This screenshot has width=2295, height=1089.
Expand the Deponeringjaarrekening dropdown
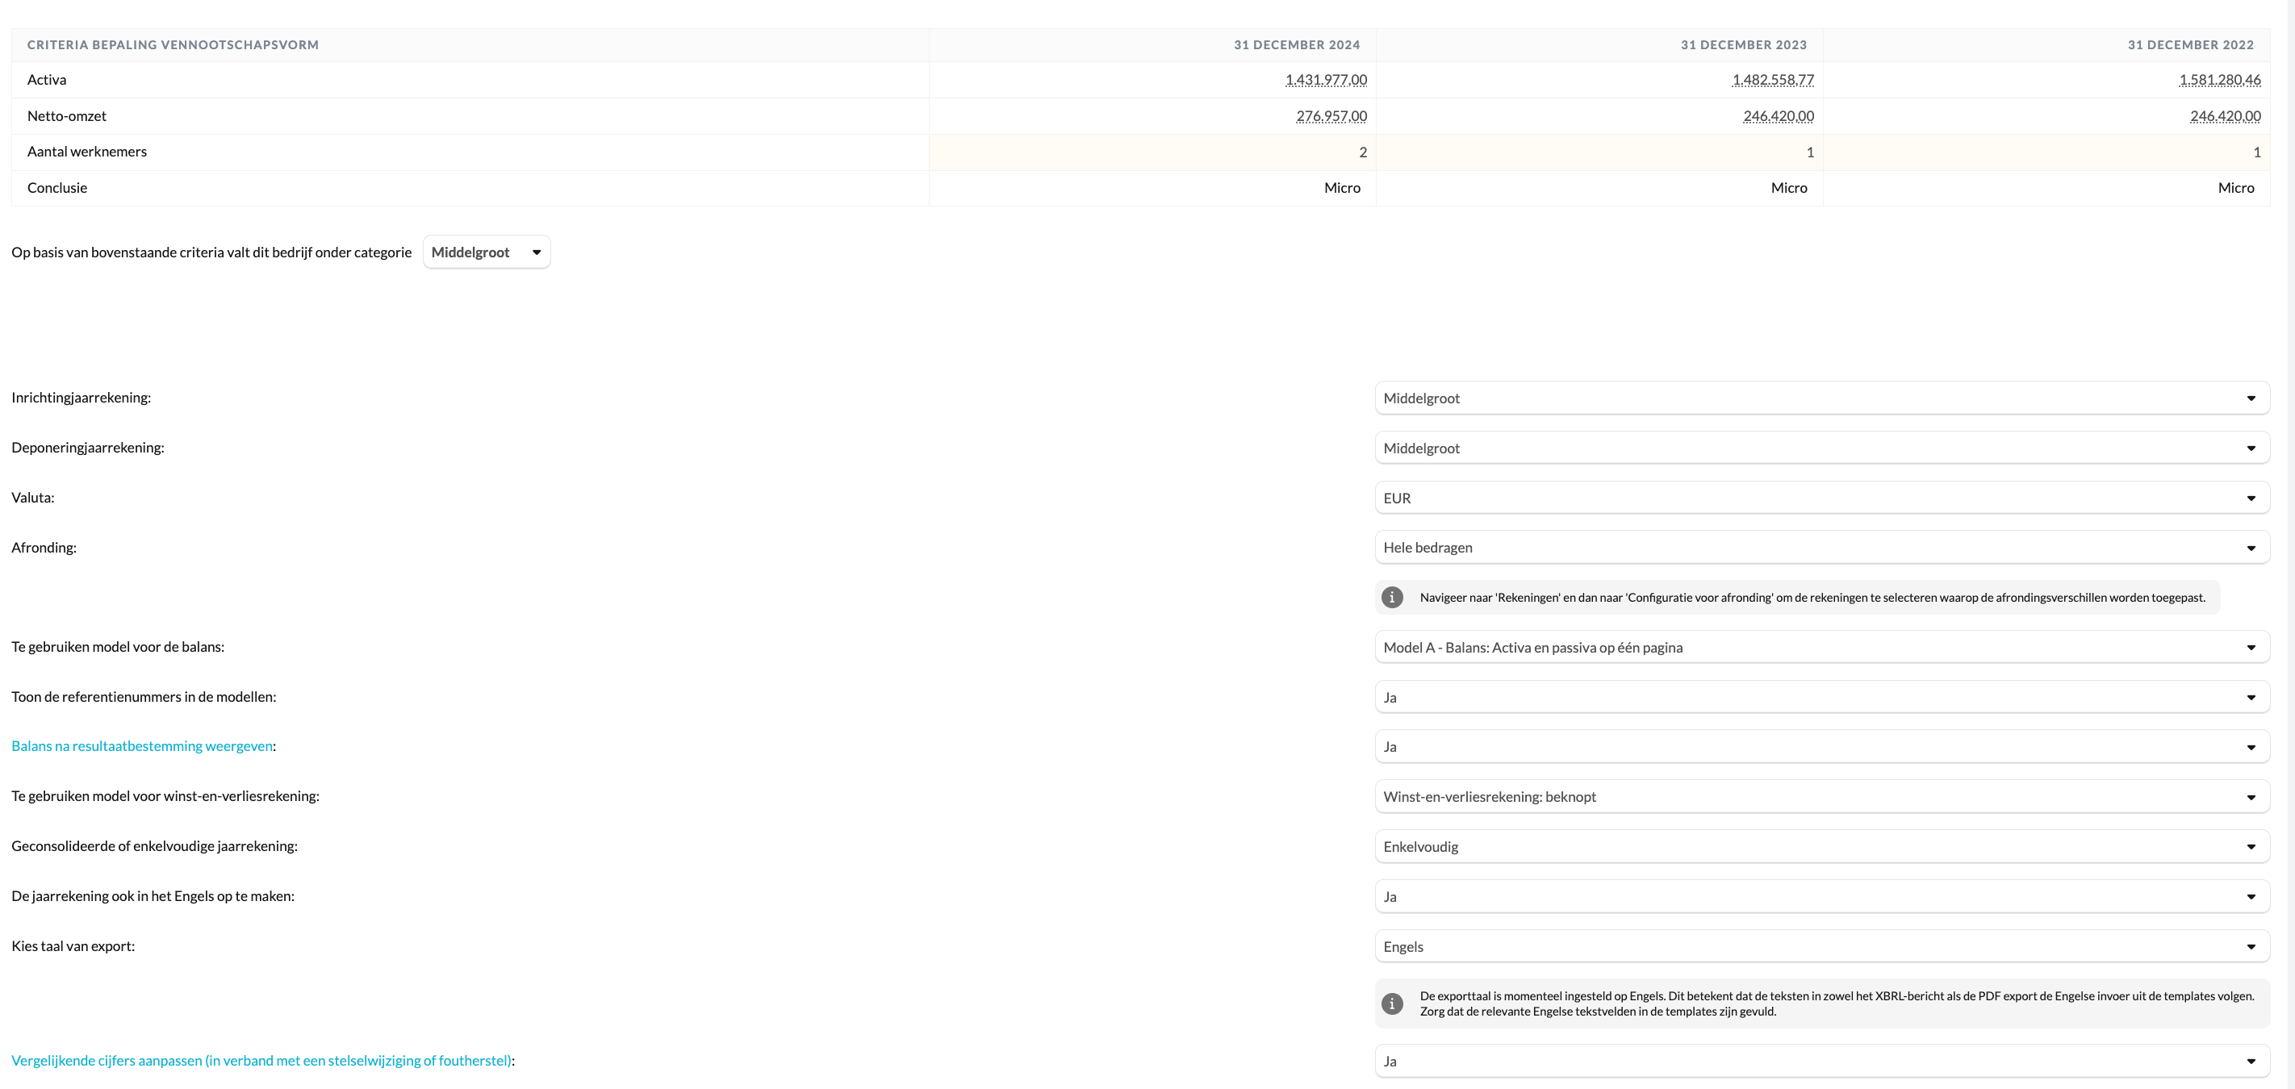coord(1821,448)
